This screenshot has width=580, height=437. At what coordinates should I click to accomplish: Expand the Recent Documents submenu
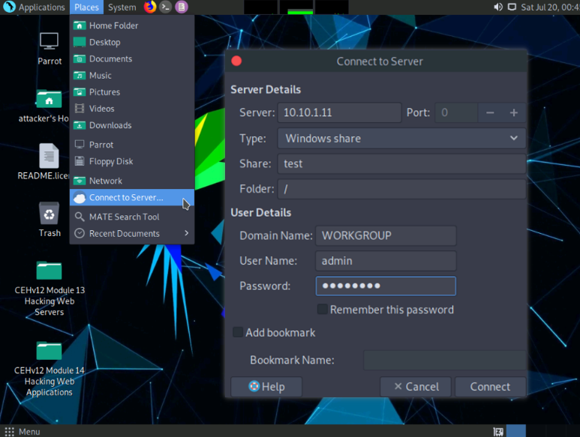pos(132,233)
